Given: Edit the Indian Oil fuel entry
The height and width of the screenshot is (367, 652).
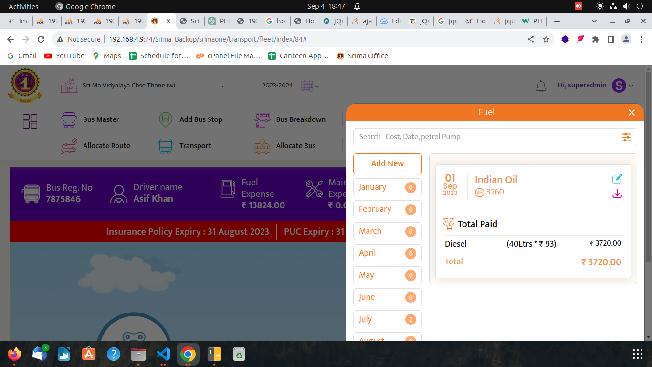Looking at the screenshot, I should point(617,179).
